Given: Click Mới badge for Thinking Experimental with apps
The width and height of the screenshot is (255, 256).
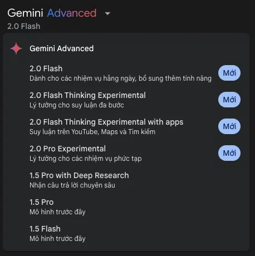Looking at the screenshot, I should [x=229, y=126].
